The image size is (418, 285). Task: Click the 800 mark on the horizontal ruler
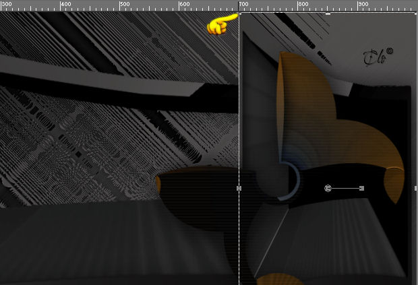click(303, 4)
